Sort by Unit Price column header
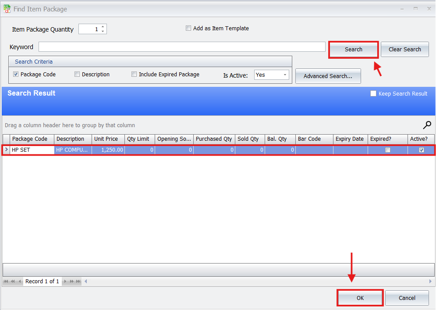 tap(108, 139)
